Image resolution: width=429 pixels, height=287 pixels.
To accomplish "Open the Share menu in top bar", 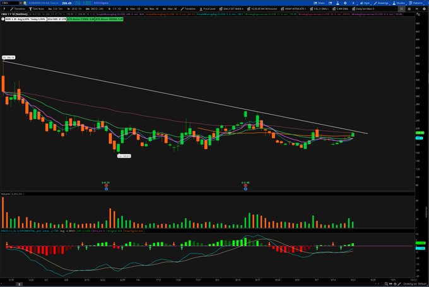I will [319, 3].
